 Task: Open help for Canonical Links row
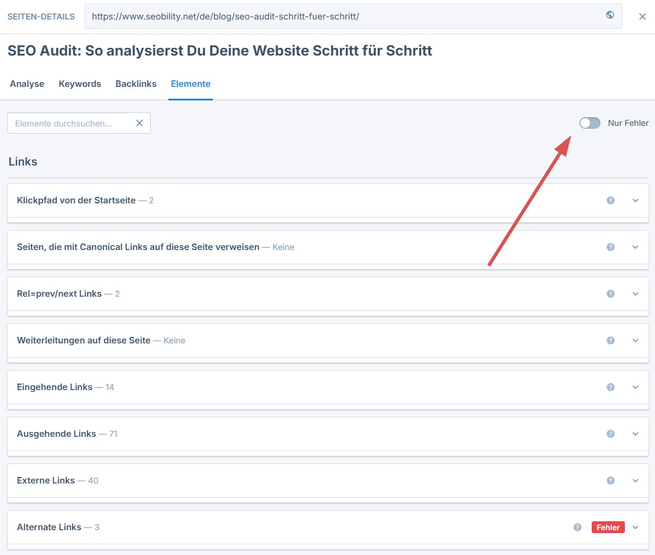610,247
